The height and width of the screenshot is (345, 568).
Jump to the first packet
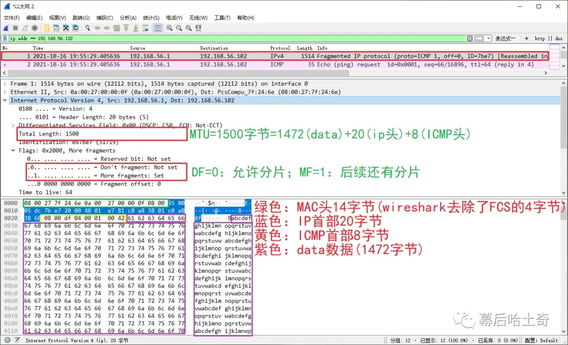[x=126, y=28]
